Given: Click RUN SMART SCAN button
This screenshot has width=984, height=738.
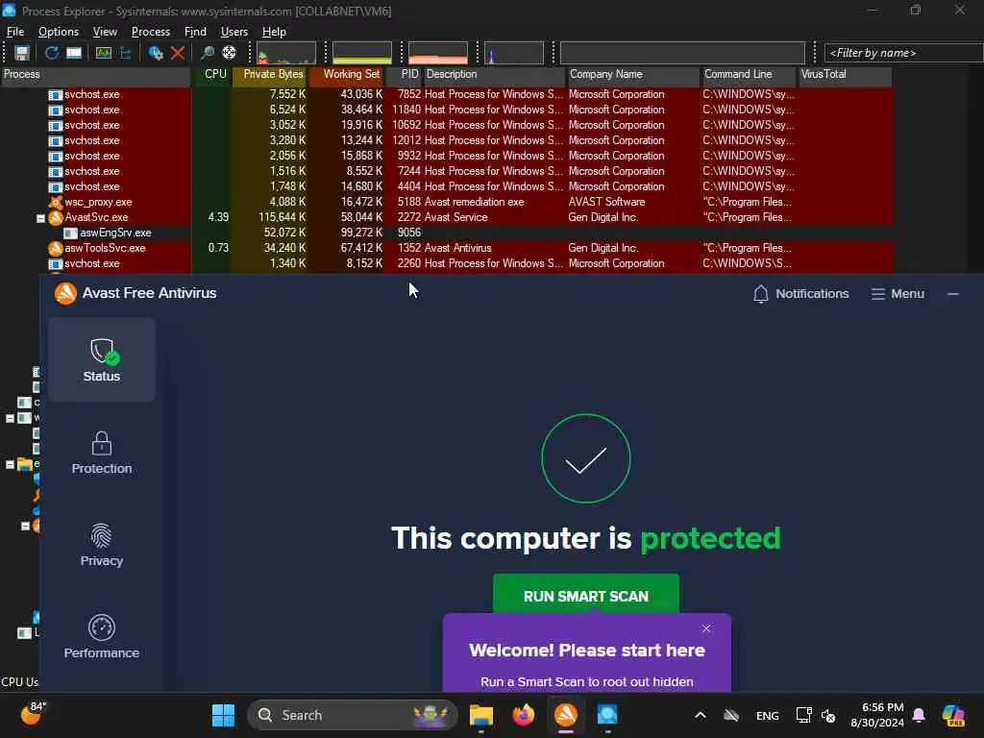Looking at the screenshot, I should 586,596.
